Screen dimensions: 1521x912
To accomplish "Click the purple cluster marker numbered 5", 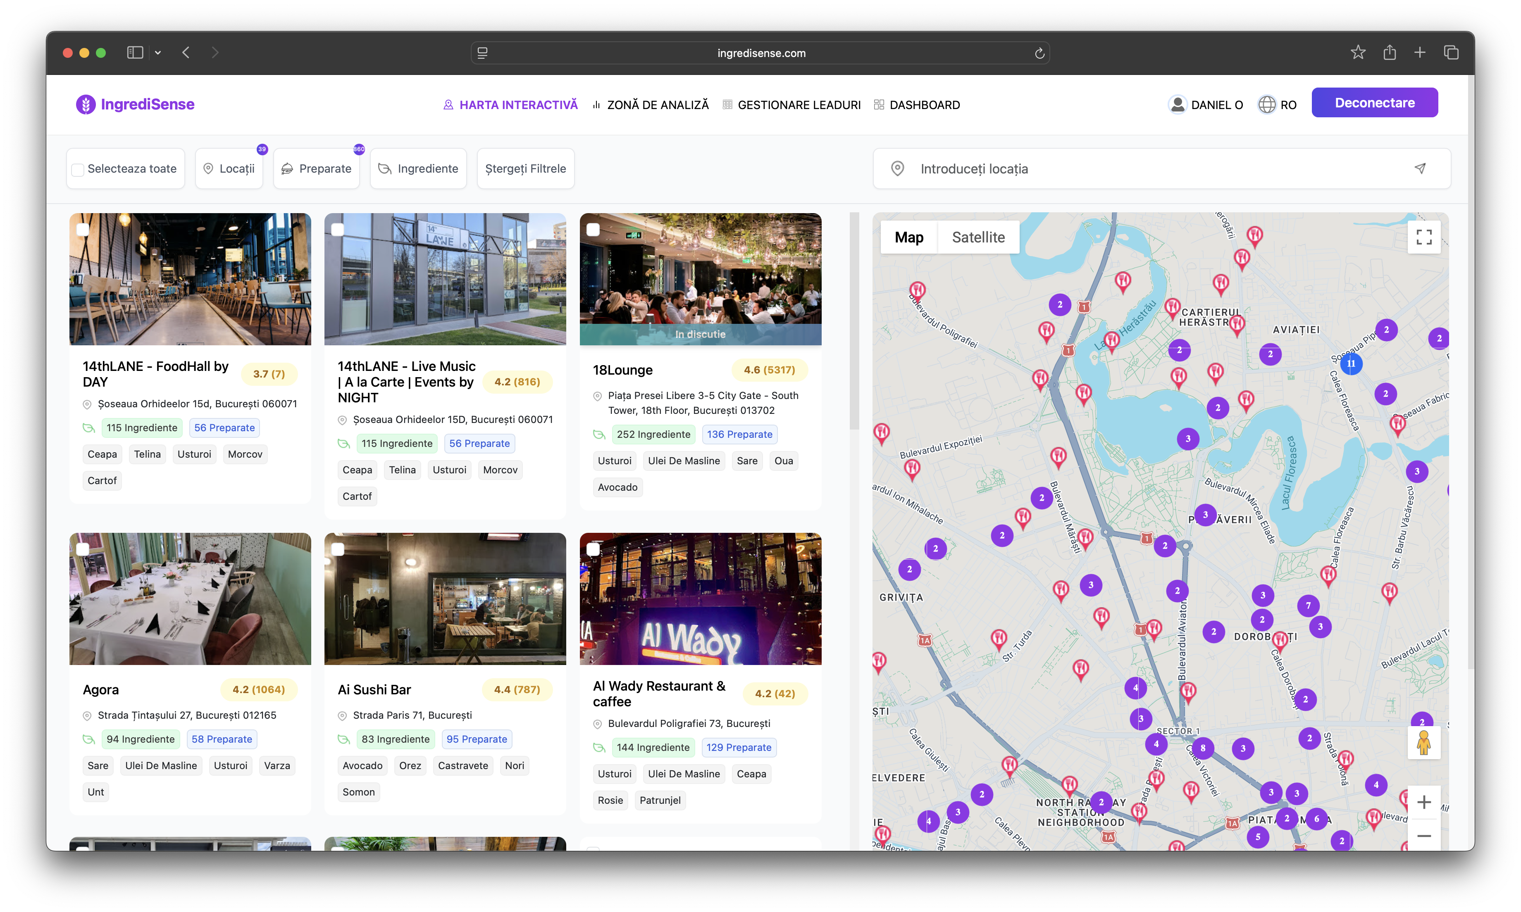I will (1258, 836).
